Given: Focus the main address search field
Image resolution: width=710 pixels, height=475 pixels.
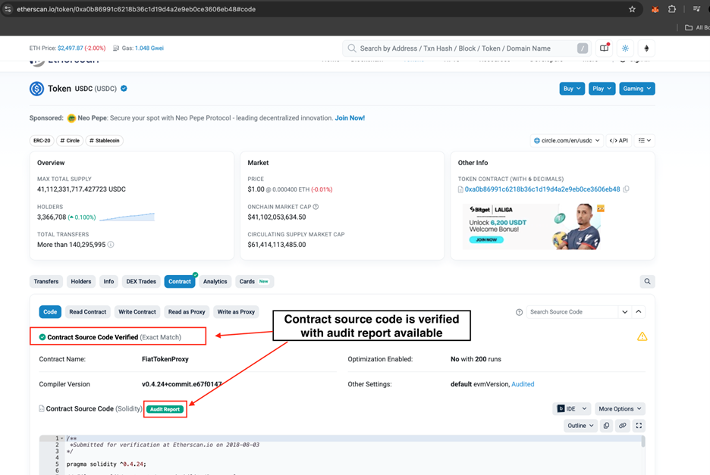Looking at the screenshot, I should click(467, 48).
